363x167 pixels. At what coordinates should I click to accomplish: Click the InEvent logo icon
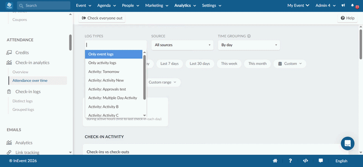(x=9, y=5)
